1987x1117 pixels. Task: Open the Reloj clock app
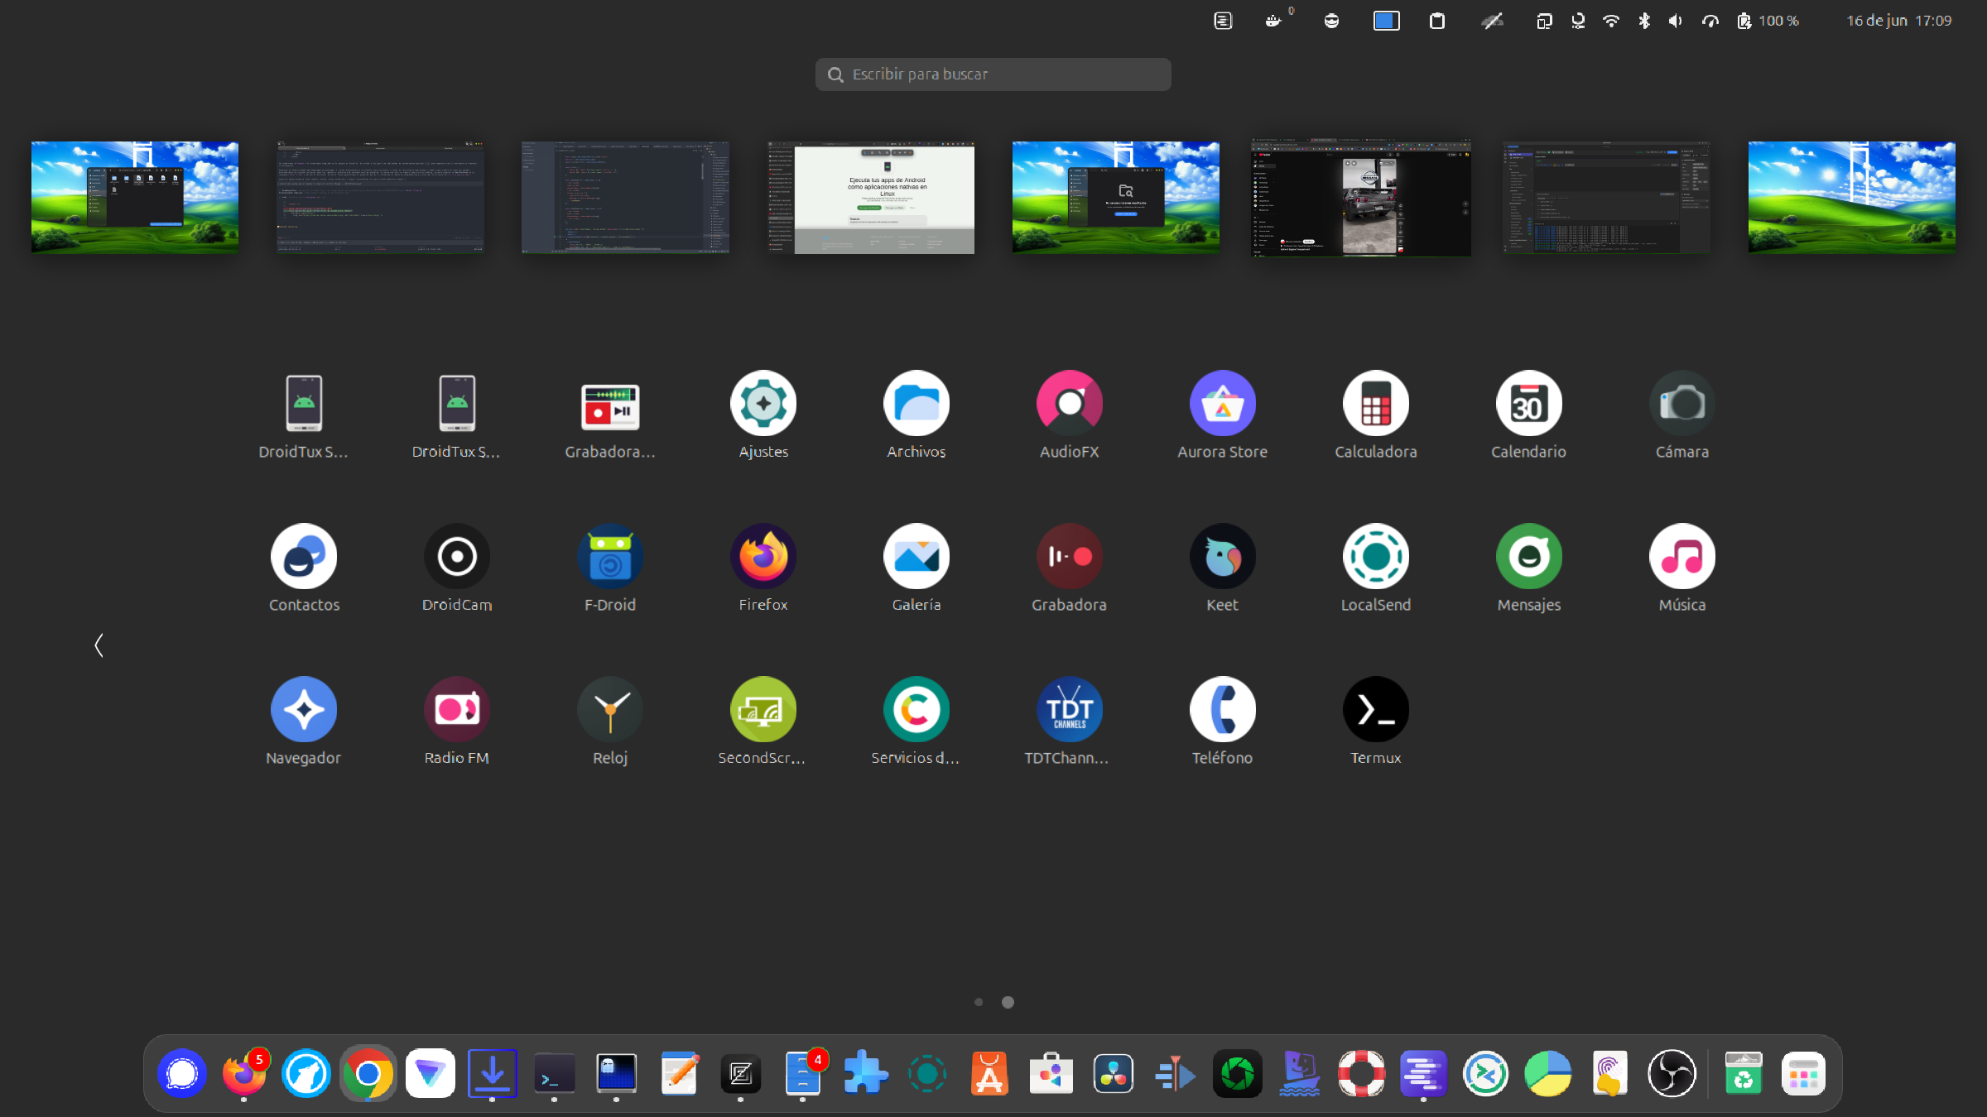610,710
